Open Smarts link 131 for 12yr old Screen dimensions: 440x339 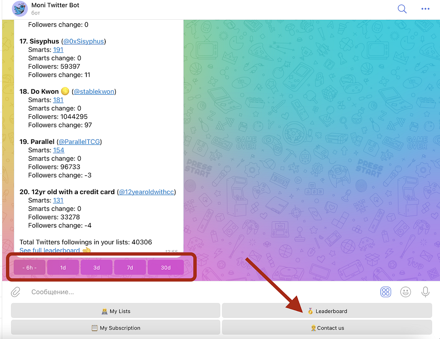coord(58,200)
